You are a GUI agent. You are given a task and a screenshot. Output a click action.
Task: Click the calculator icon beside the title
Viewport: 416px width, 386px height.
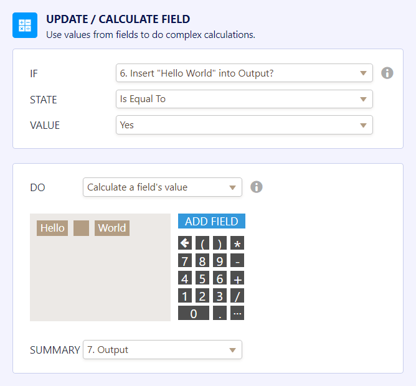[x=25, y=26]
